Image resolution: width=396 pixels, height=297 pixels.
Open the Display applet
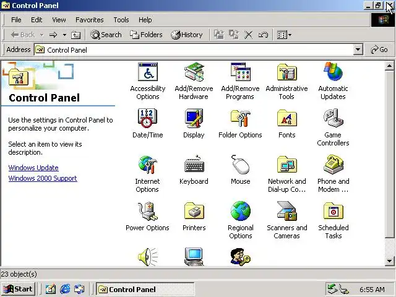click(194, 124)
